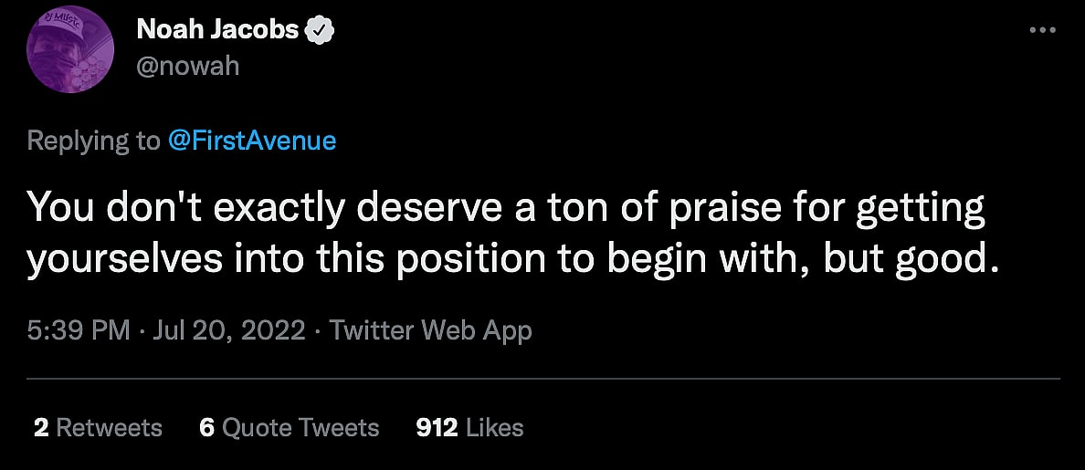Click the tweet's first line starting 'You don't'
1085x470 pixels.
click(x=507, y=209)
